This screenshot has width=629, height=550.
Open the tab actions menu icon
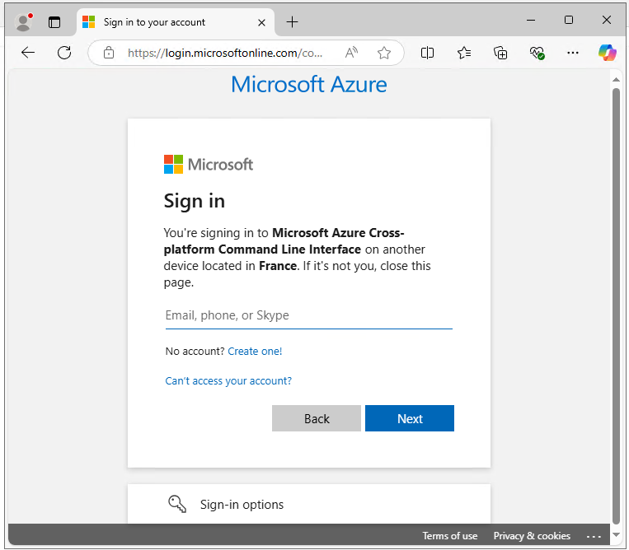point(54,22)
